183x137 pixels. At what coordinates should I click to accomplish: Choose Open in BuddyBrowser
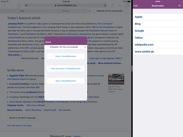(66, 56)
